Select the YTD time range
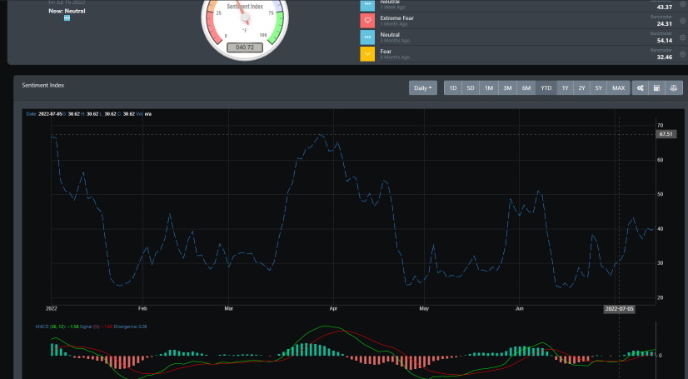The width and height of the screenshot is (688, 379). coord(546,87)
